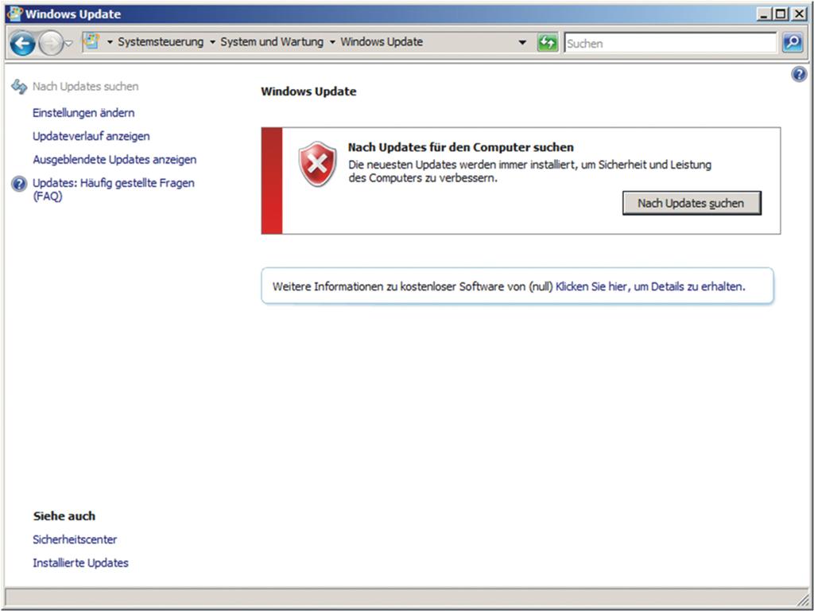Image resolution: width=814 pixels, height=611 pixels.
Task: Click the Windows Update page heading
Action: coord(309,91)
